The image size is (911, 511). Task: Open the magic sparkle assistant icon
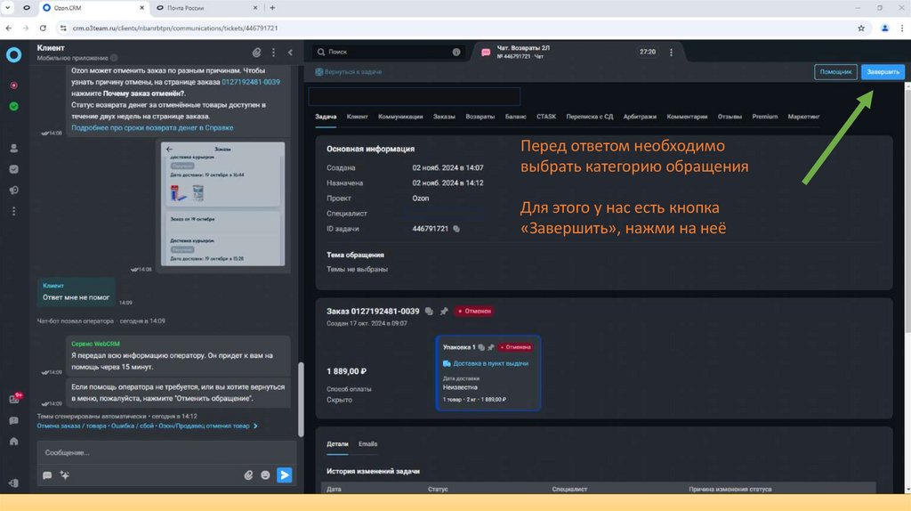[64, 475]
